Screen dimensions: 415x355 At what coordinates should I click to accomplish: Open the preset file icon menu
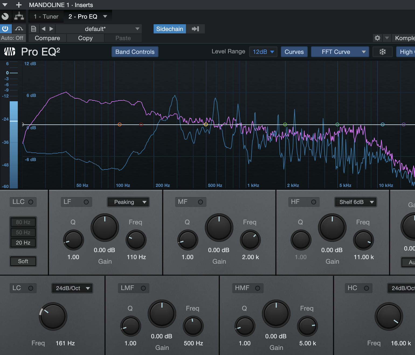[x=34, y=29]
